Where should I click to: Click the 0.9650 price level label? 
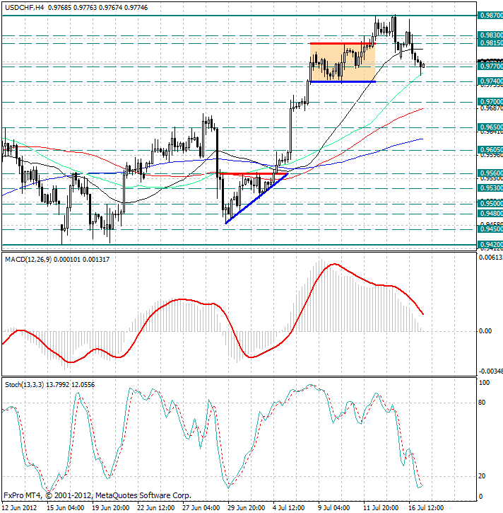click(490, 127)
